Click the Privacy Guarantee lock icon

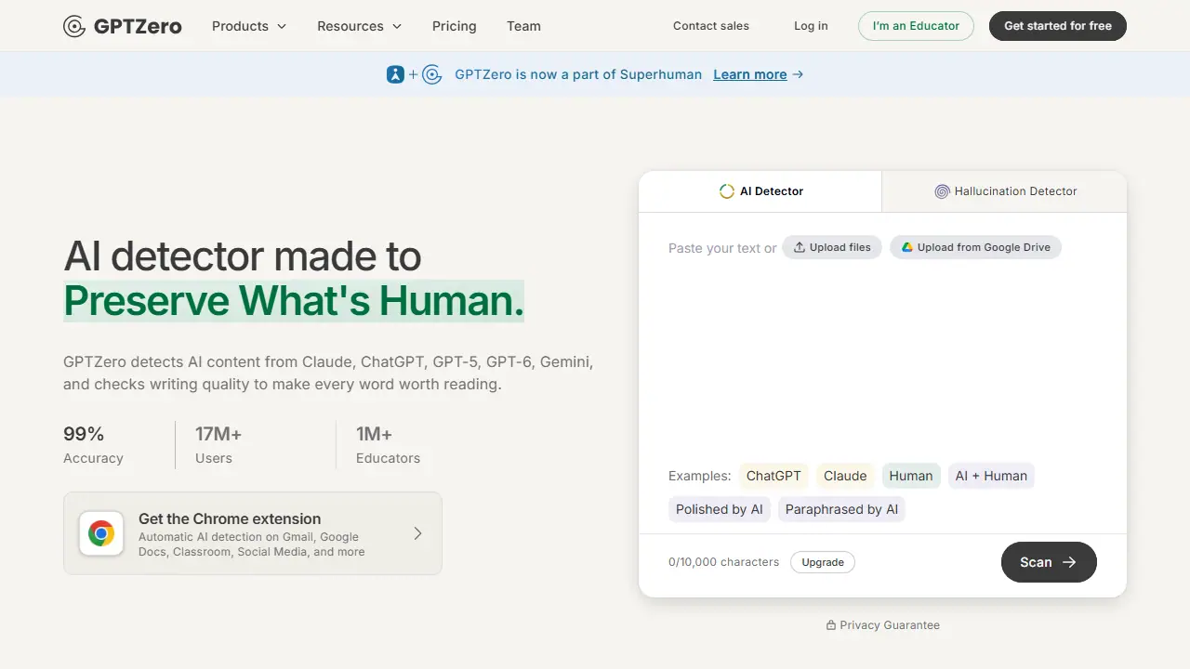click(831, 625)
